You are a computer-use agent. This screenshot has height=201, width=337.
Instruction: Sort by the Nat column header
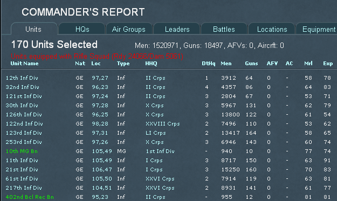[x=80, y=64]
